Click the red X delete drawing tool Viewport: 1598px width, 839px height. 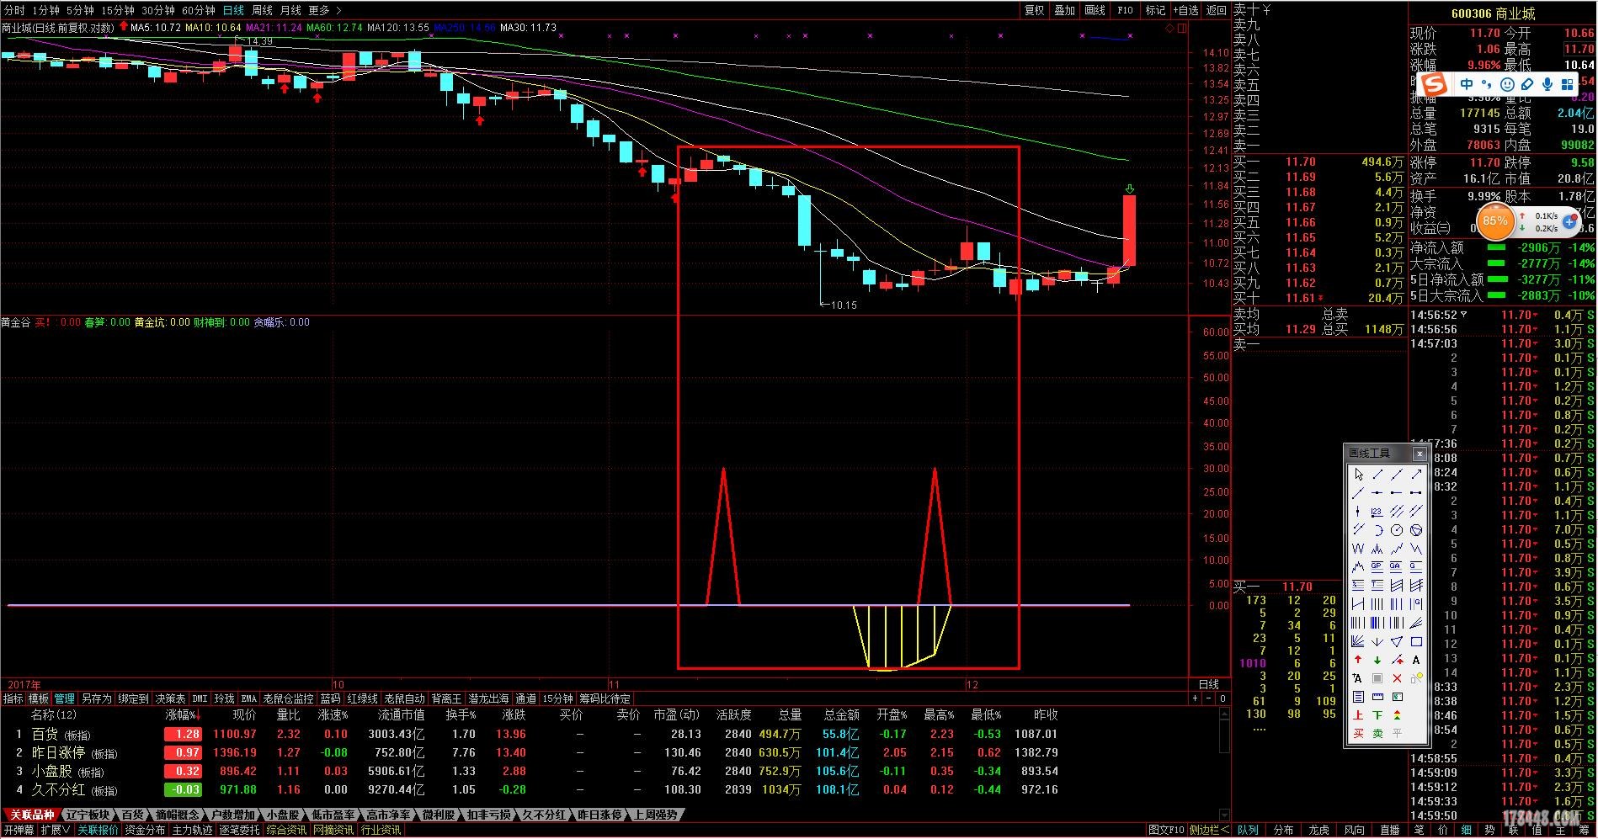coord(1397,678)
